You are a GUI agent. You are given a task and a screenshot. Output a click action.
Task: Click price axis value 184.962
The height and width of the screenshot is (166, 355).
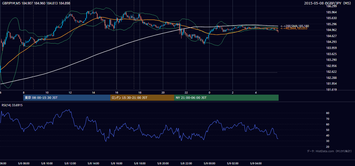332,30
